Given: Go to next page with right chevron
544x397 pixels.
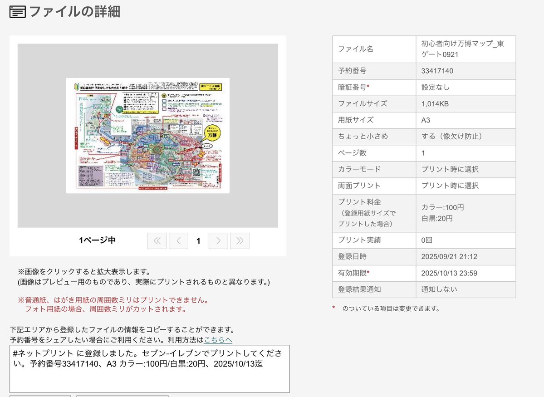Looking at the screenshot, I should [x=218, y=240].
